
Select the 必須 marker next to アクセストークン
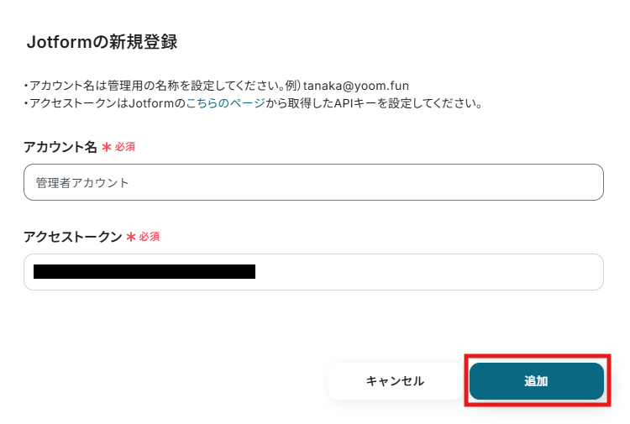pos(149,237)
